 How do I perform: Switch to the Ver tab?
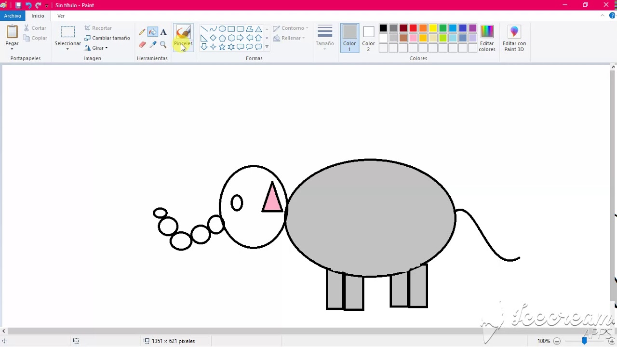point(61,16)
